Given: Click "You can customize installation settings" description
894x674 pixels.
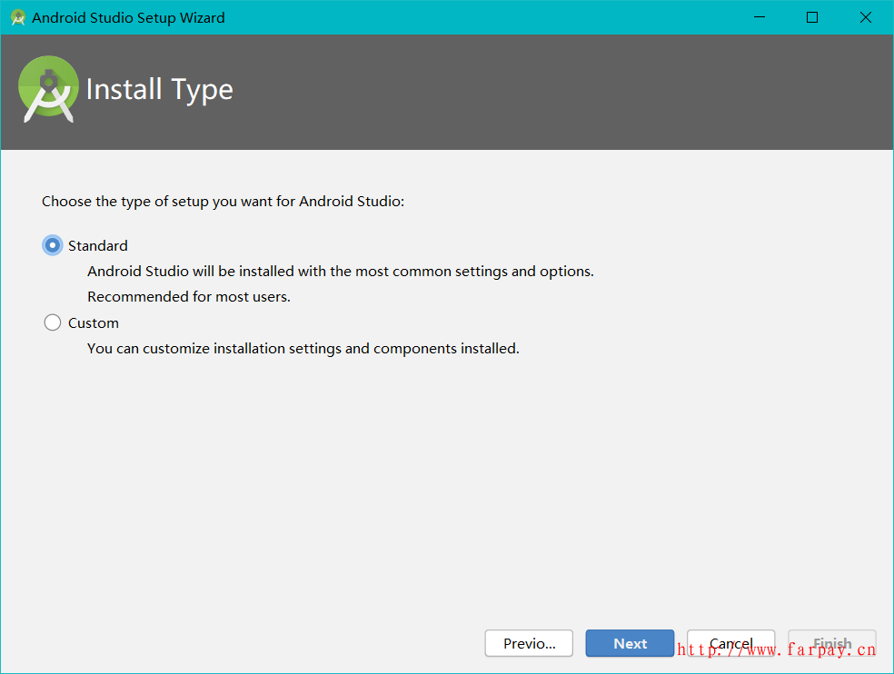Looking at the screenshot, I should 303,349.
